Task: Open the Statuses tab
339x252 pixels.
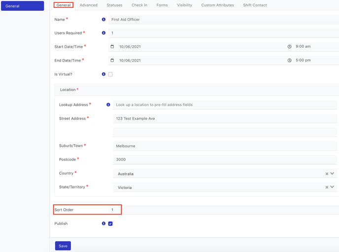Action: coord(114,5)
